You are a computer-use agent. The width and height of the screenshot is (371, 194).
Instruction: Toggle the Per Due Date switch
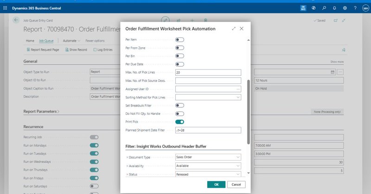tap(179, 64)
